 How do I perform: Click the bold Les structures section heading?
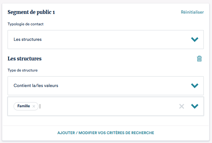[x=24, y=59]
